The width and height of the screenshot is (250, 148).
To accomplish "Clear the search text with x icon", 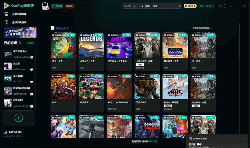I will (x=180, y=6).
